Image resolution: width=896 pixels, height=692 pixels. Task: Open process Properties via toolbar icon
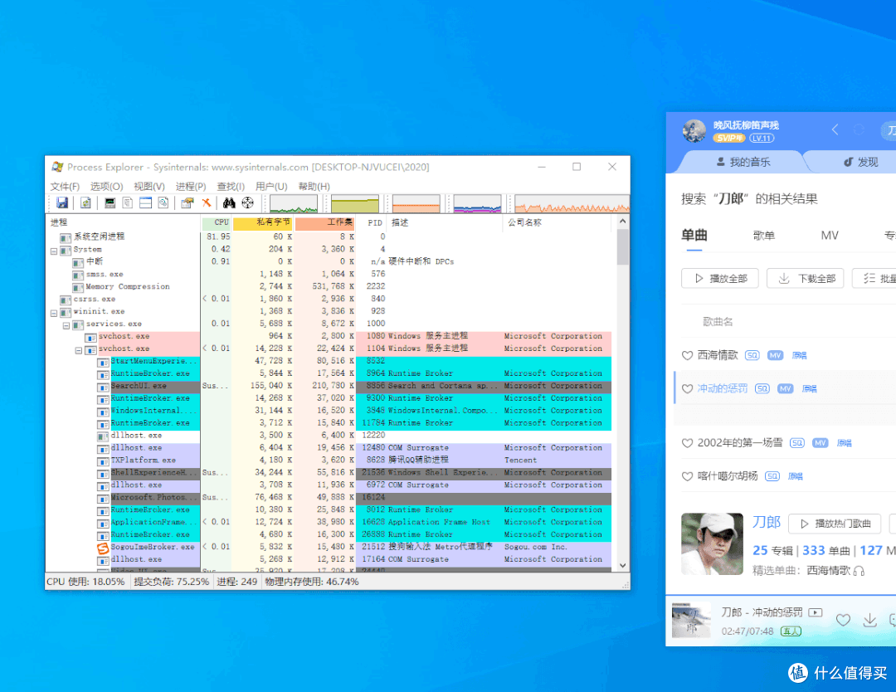click(x=187, y=202)
